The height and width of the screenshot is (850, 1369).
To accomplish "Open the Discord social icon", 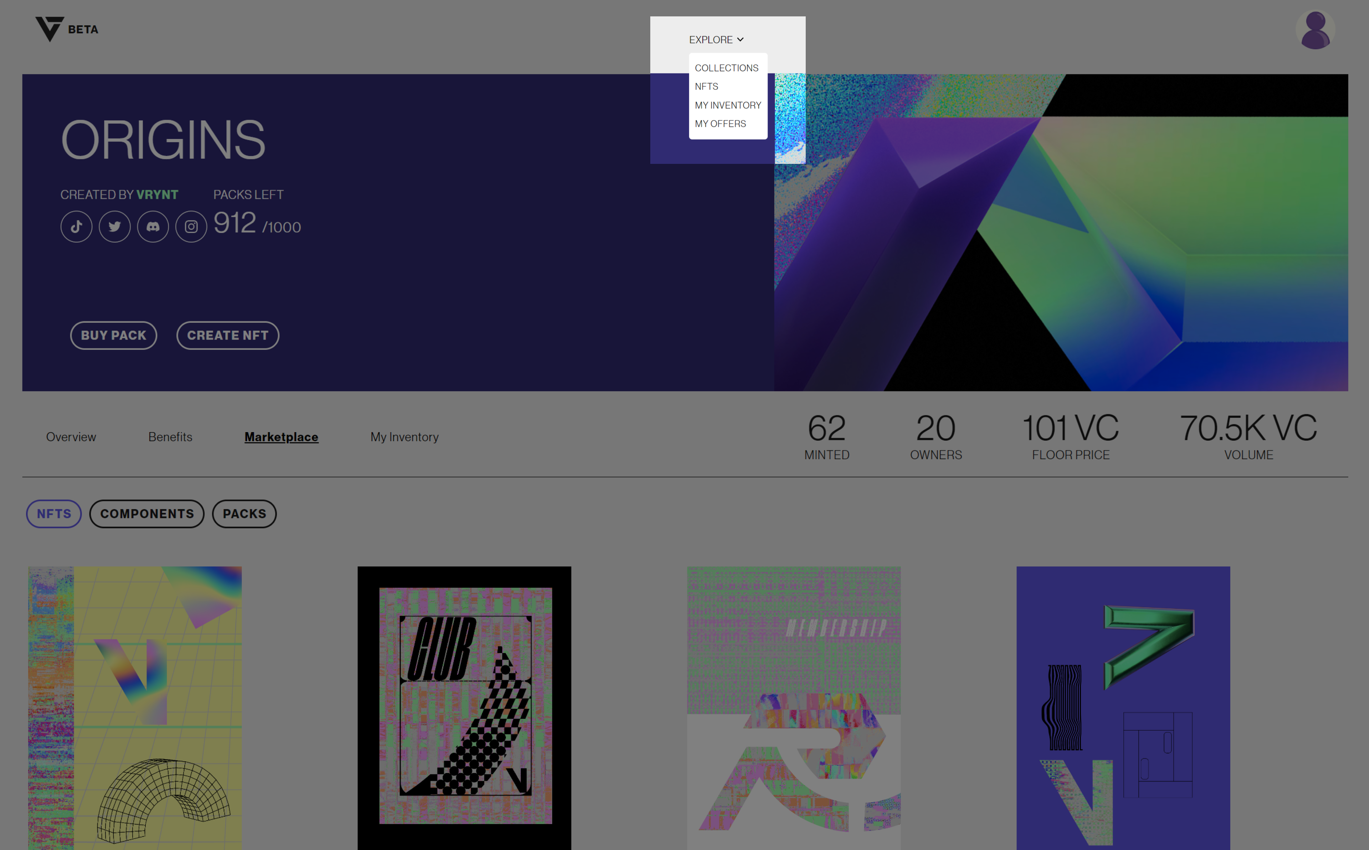I will point(153,227).
